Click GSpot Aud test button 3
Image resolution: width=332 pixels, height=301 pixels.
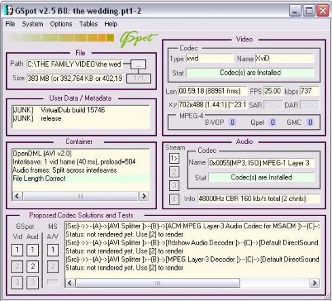point(33,283)
